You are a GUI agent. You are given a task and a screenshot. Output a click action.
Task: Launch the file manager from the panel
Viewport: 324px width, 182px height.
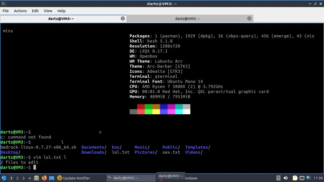click(x=36, y=178)
